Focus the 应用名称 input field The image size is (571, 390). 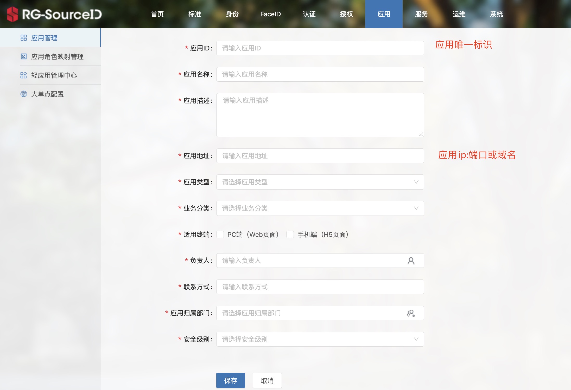pos(320,74)
